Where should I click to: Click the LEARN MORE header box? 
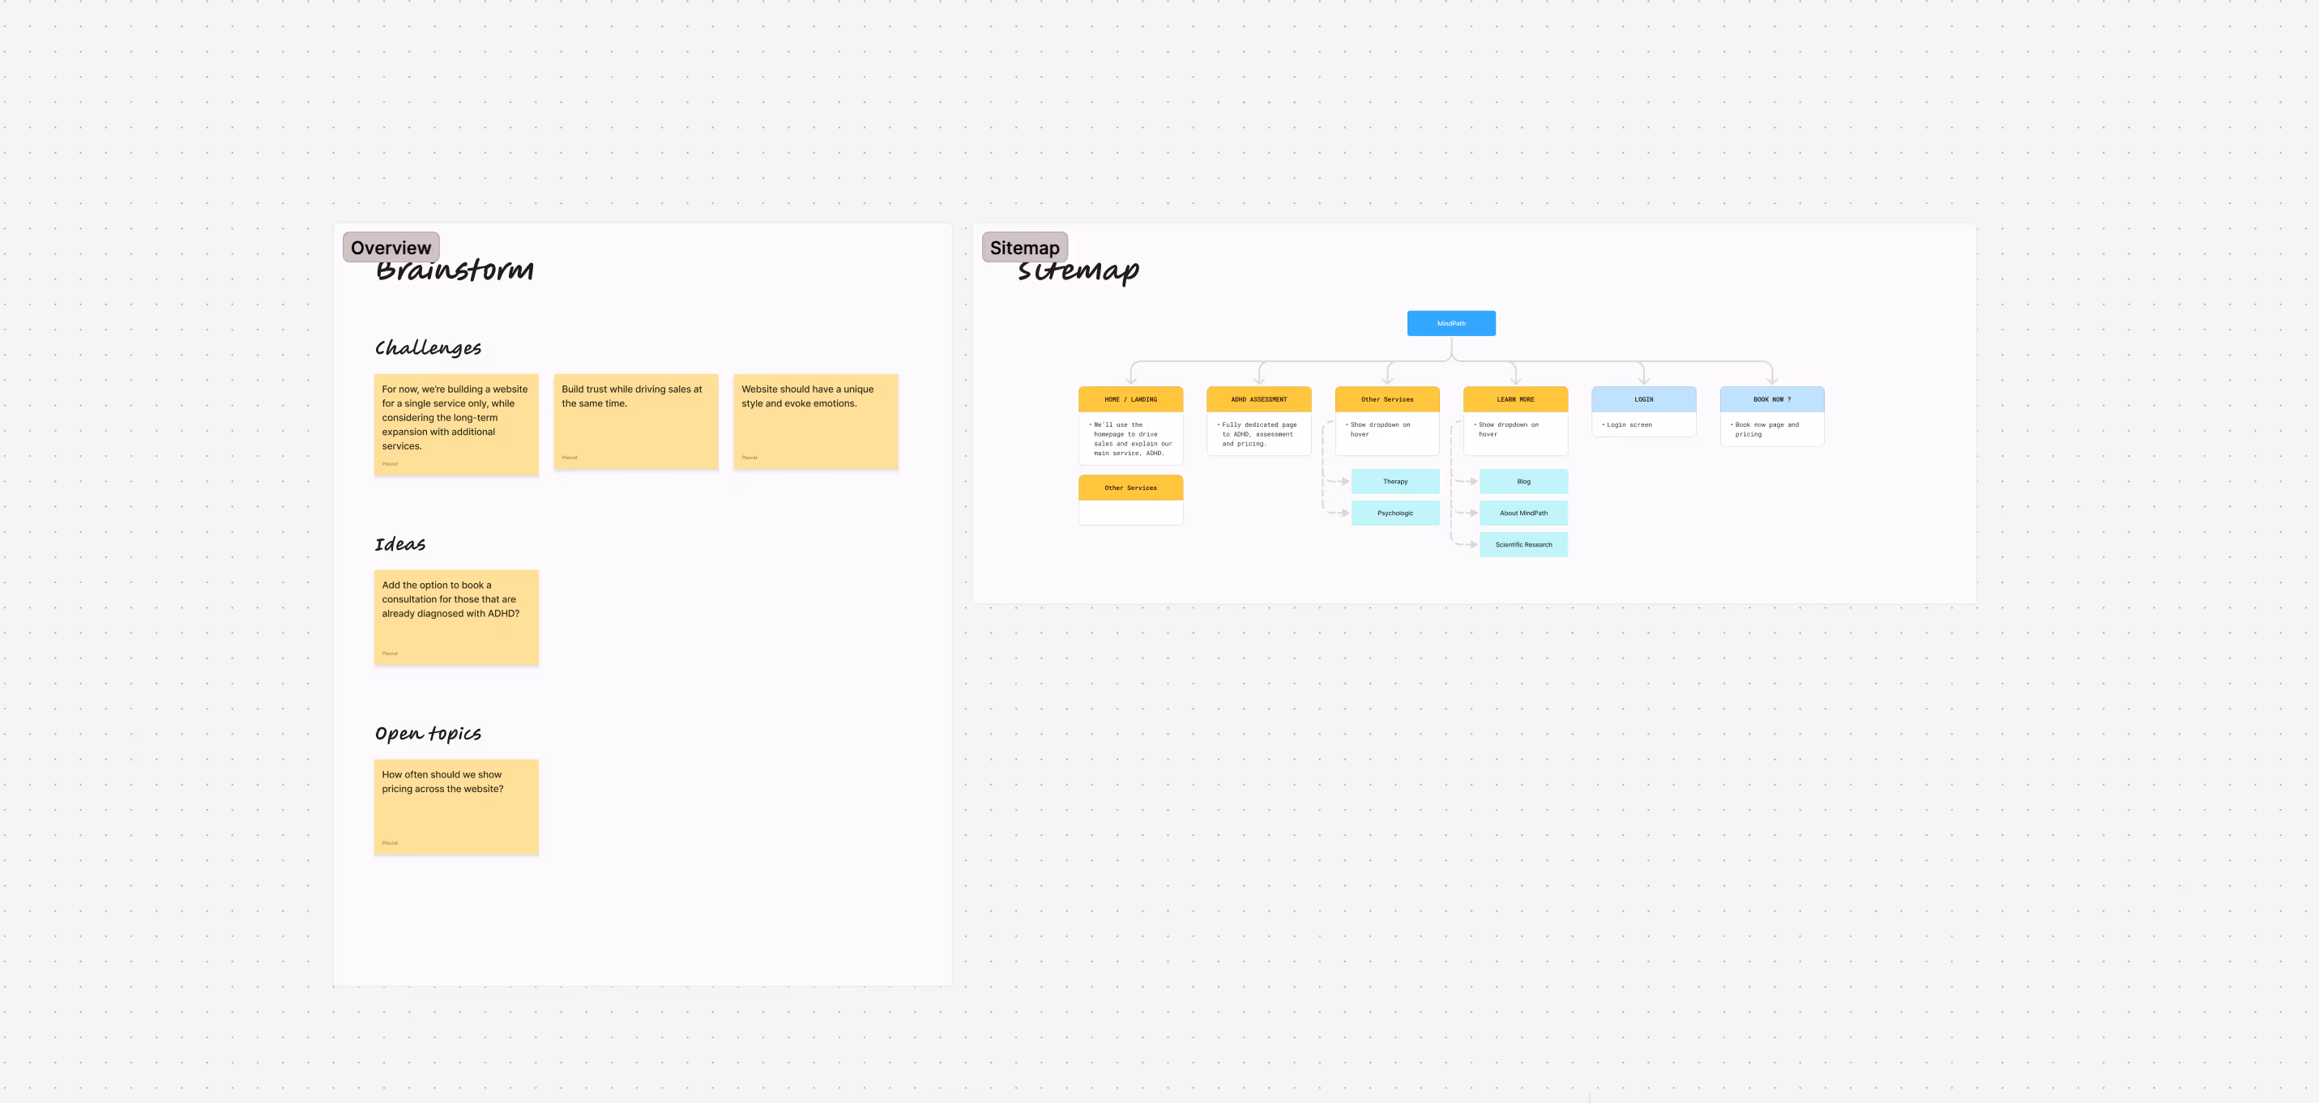(x=1515, y=399)
